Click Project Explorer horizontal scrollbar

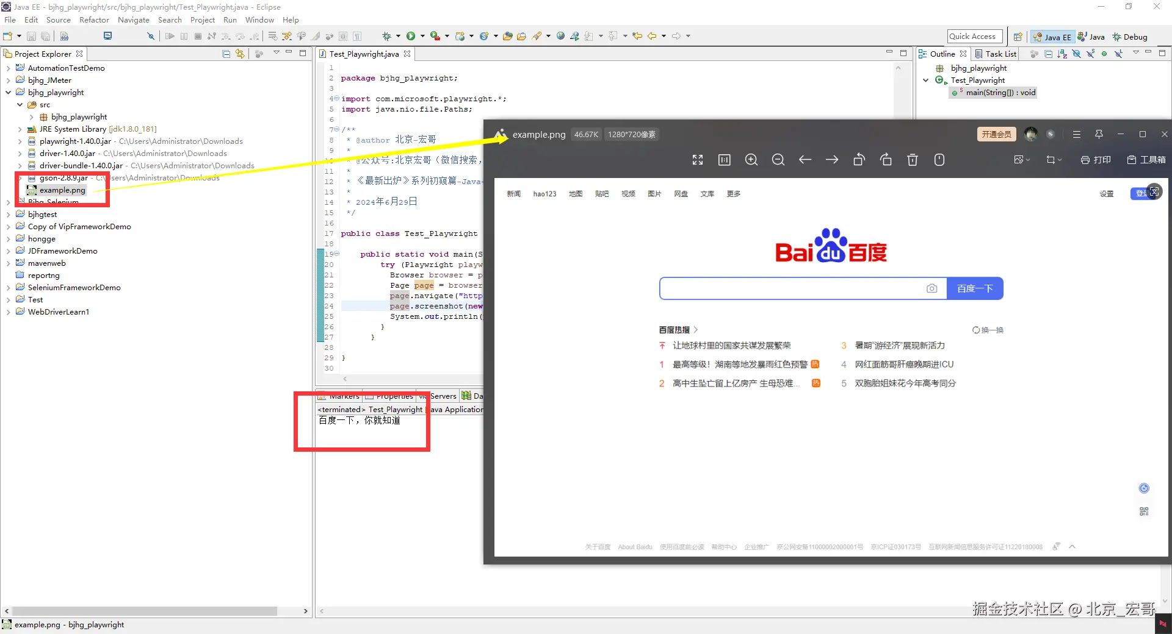click(x=145, y=611)
